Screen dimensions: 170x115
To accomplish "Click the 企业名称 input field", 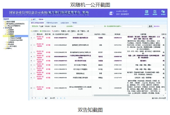I will click(x=84, y=26).
